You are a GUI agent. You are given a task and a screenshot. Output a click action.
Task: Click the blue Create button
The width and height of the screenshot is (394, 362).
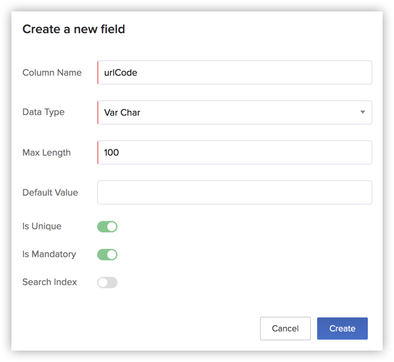pyautogui.click(x=342, y=328)
